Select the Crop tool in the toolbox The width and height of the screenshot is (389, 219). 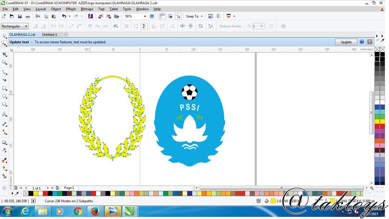coord(5,54)
